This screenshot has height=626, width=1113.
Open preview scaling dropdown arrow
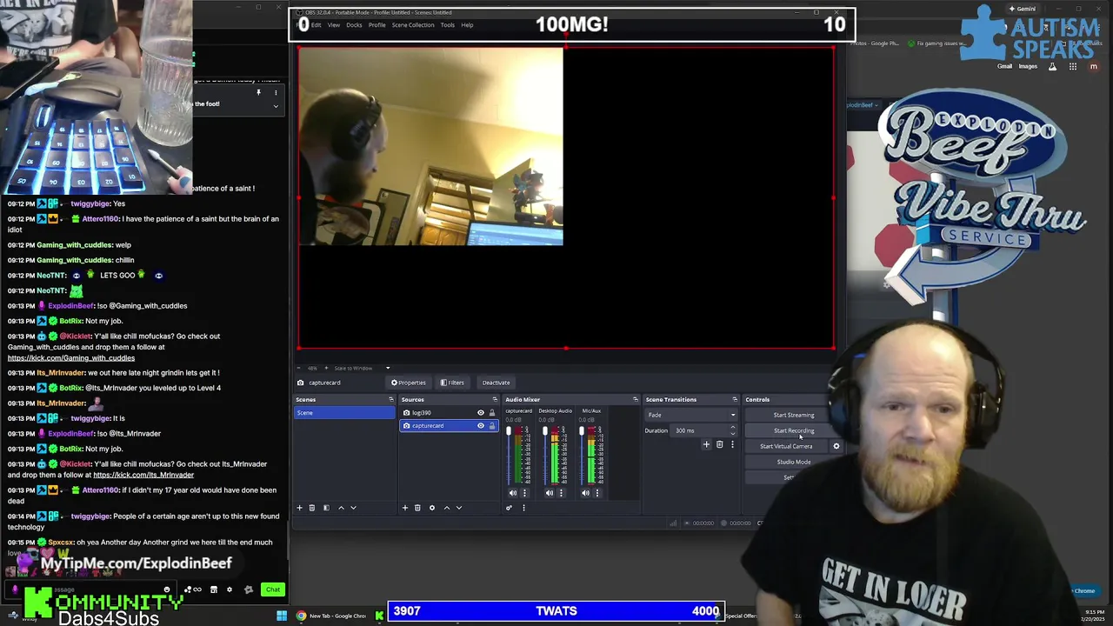pos(388,368)
